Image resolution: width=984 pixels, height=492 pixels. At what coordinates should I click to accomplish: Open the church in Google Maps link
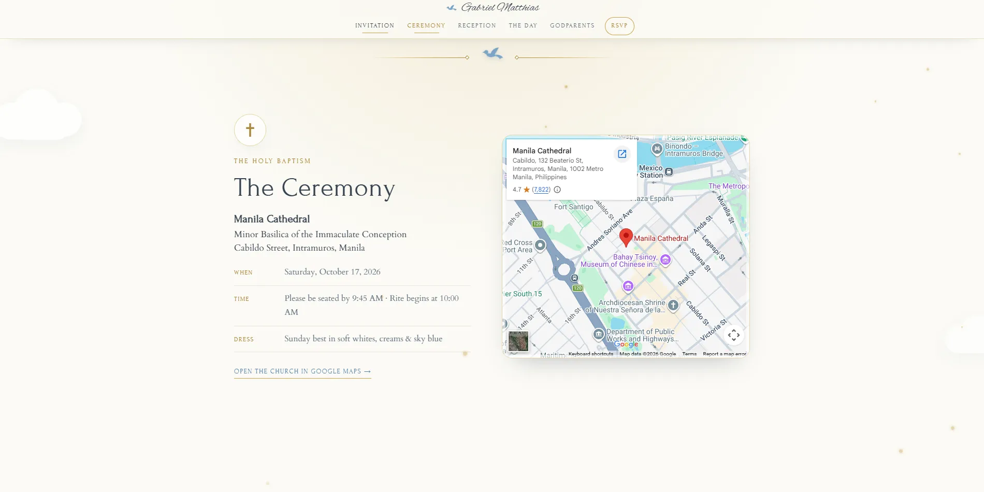302,371
